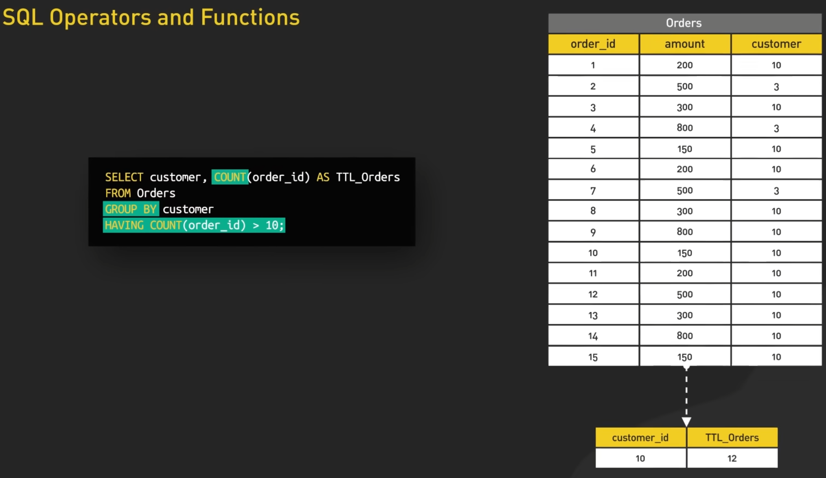
Task: Click the 'SQL Operators and Functions' slide title
Action: pos(151,17)
